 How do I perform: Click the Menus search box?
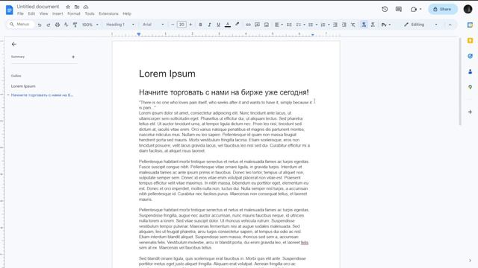[x=20, y=25]
